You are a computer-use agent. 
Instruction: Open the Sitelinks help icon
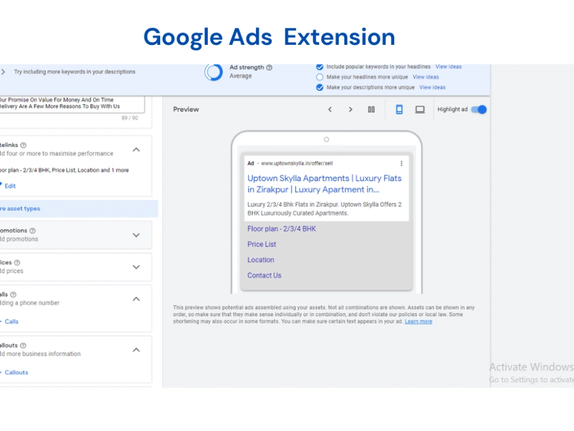click(24, 145)
